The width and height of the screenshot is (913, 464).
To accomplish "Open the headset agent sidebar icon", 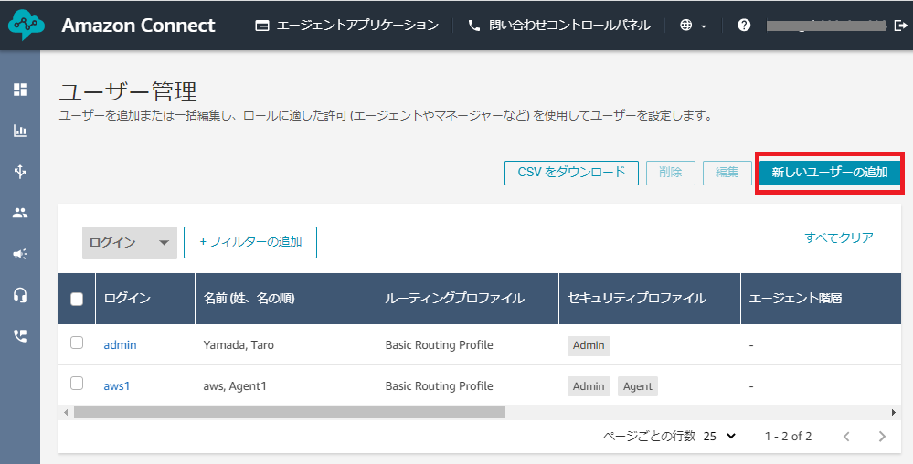I will click(x=20, y=295).
